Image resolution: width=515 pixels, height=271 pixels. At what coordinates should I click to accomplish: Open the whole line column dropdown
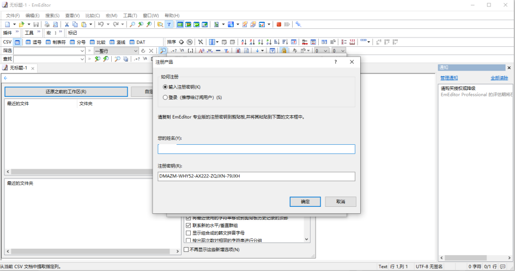coord(135,51)
